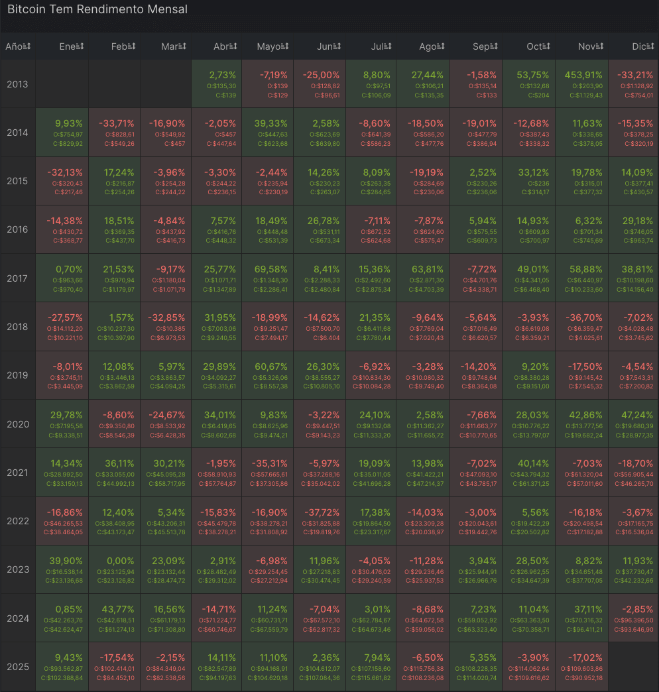Click the sort icon next to Mar
The image size is (659, 692).
click(182, 46)
